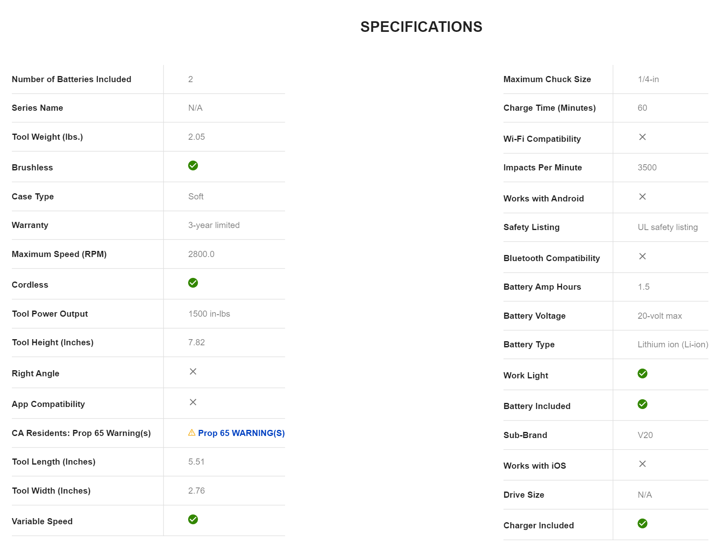728x550 pixels.
Task: Open the Prop 65 WARNING(S) link
Action: point(241,433)
